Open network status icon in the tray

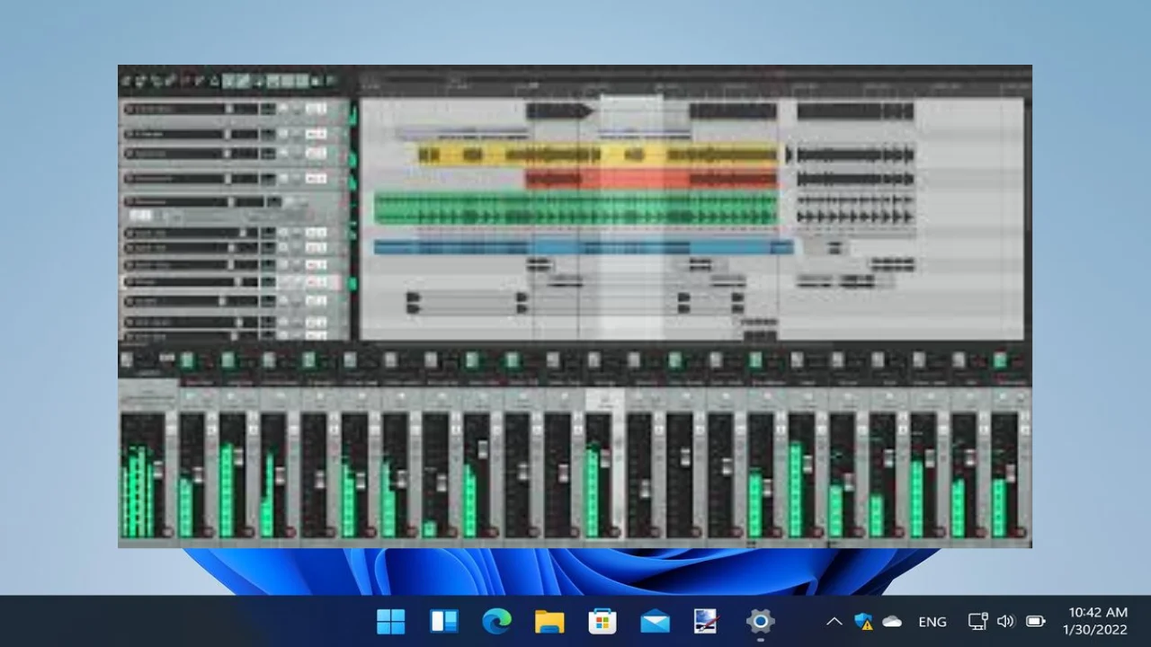pyautogui.click(x=977, y=621)
